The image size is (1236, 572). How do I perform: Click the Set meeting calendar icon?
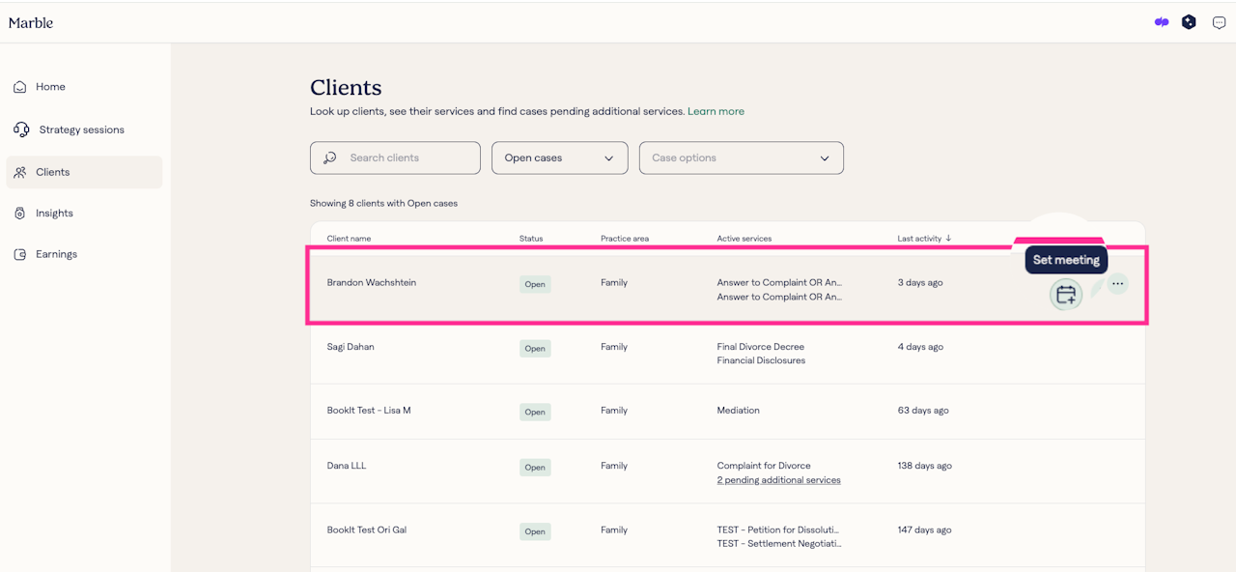click(x=1066, y=295)
